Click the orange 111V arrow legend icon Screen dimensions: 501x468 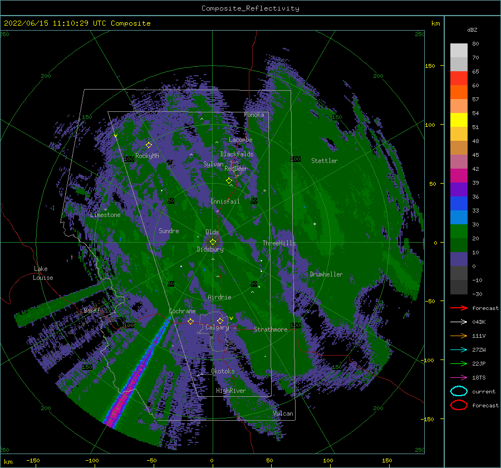(459, 336)
